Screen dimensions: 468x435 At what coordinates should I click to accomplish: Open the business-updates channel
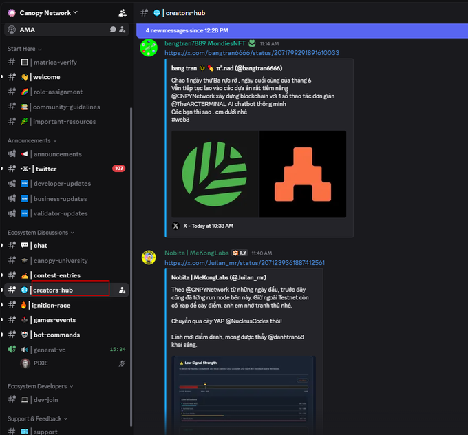point(66,198)
